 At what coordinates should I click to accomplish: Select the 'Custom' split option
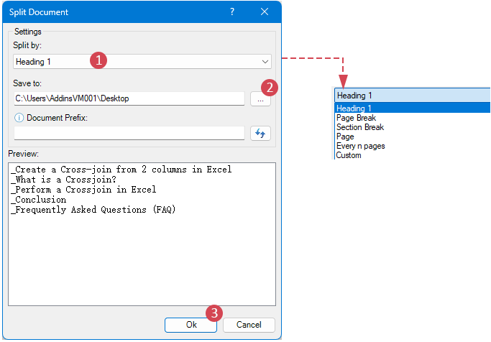coord(349,155)
